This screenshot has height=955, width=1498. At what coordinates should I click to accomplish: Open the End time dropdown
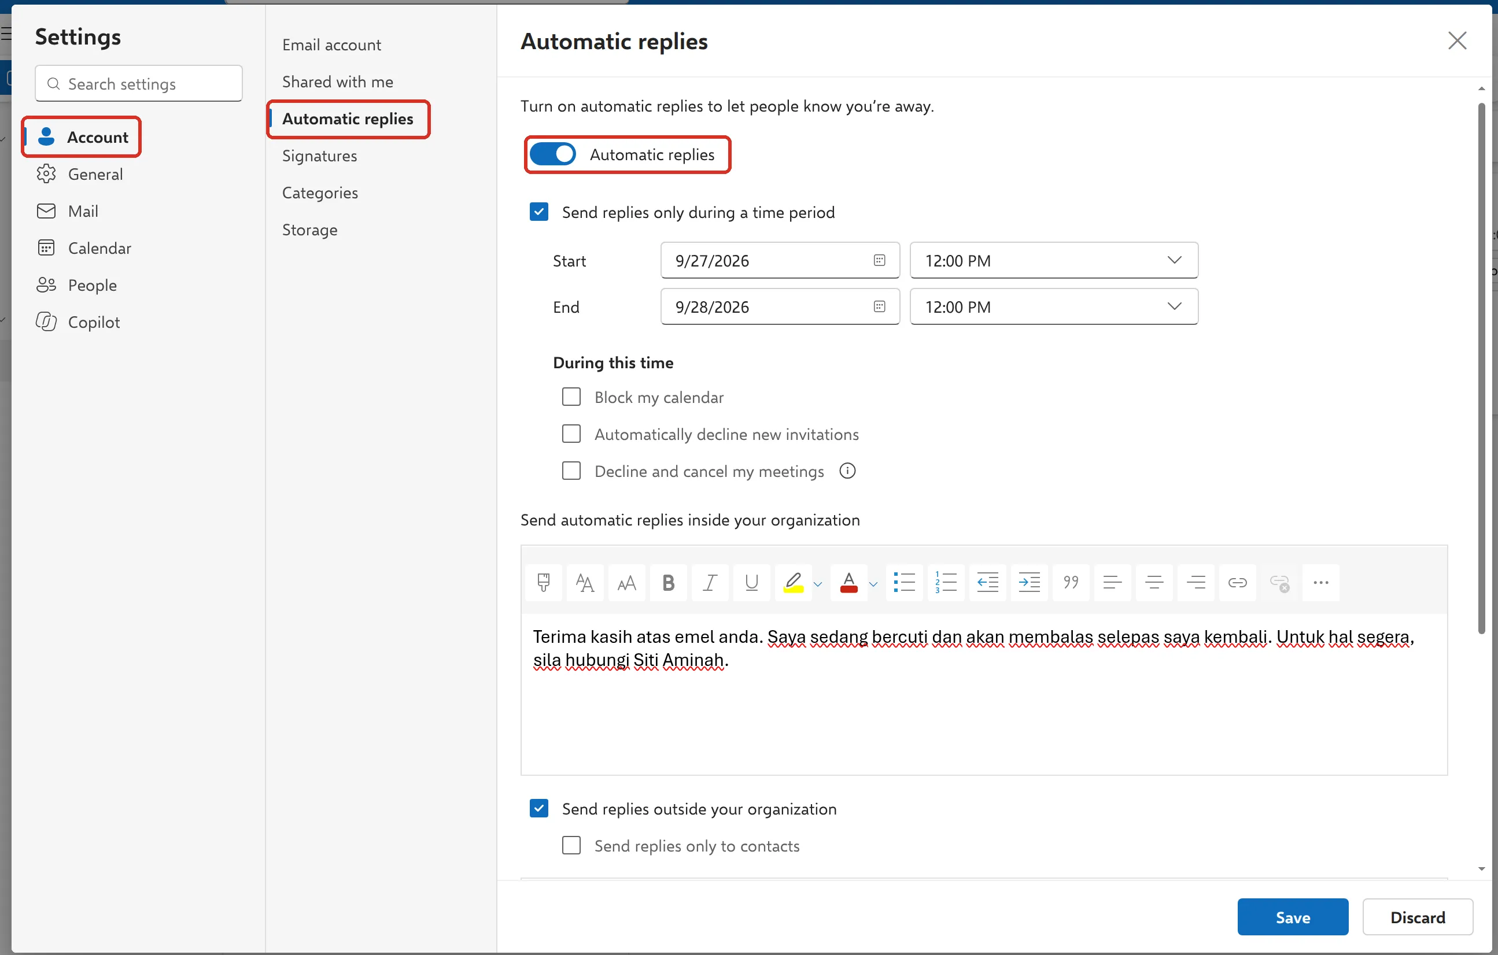click(1054, 306)
